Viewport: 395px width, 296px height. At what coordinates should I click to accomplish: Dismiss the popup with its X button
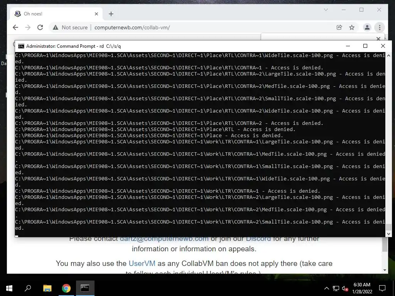(x=378, y=38)
